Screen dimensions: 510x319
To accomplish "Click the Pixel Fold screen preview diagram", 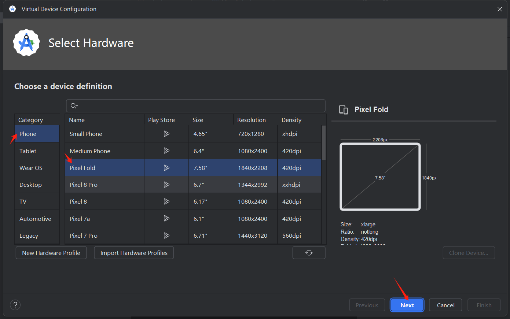I will [x=380, y=177].
